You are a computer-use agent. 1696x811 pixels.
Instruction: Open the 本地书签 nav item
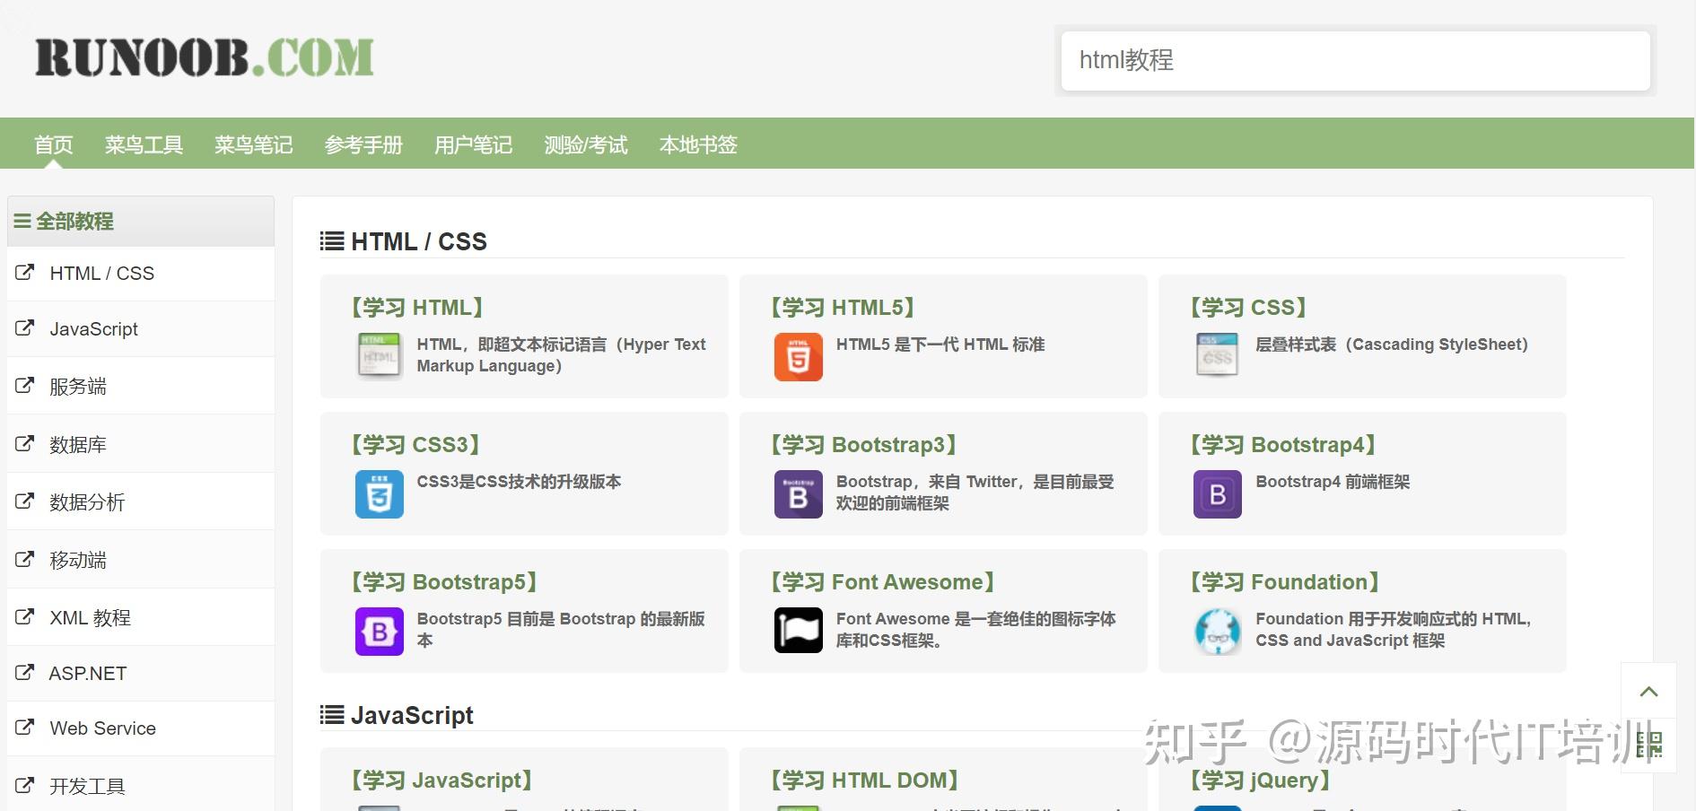click(x=698, y=144)
